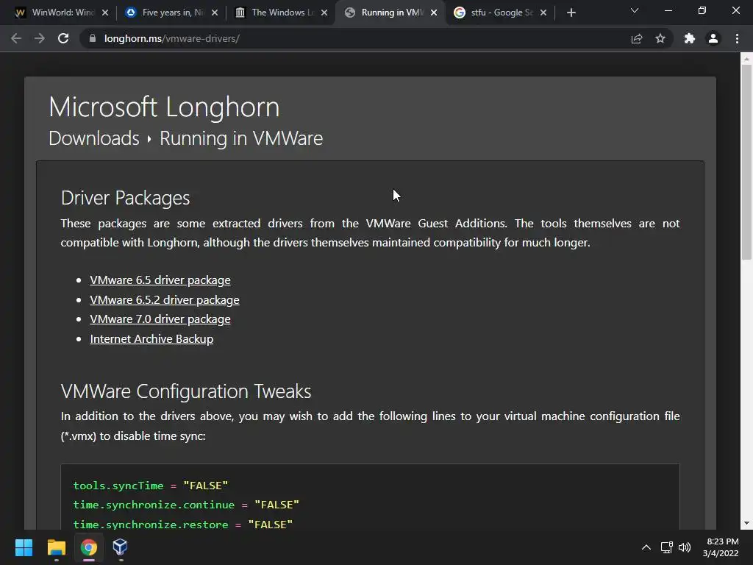Close The Windows tab

[x=324, y=13]
